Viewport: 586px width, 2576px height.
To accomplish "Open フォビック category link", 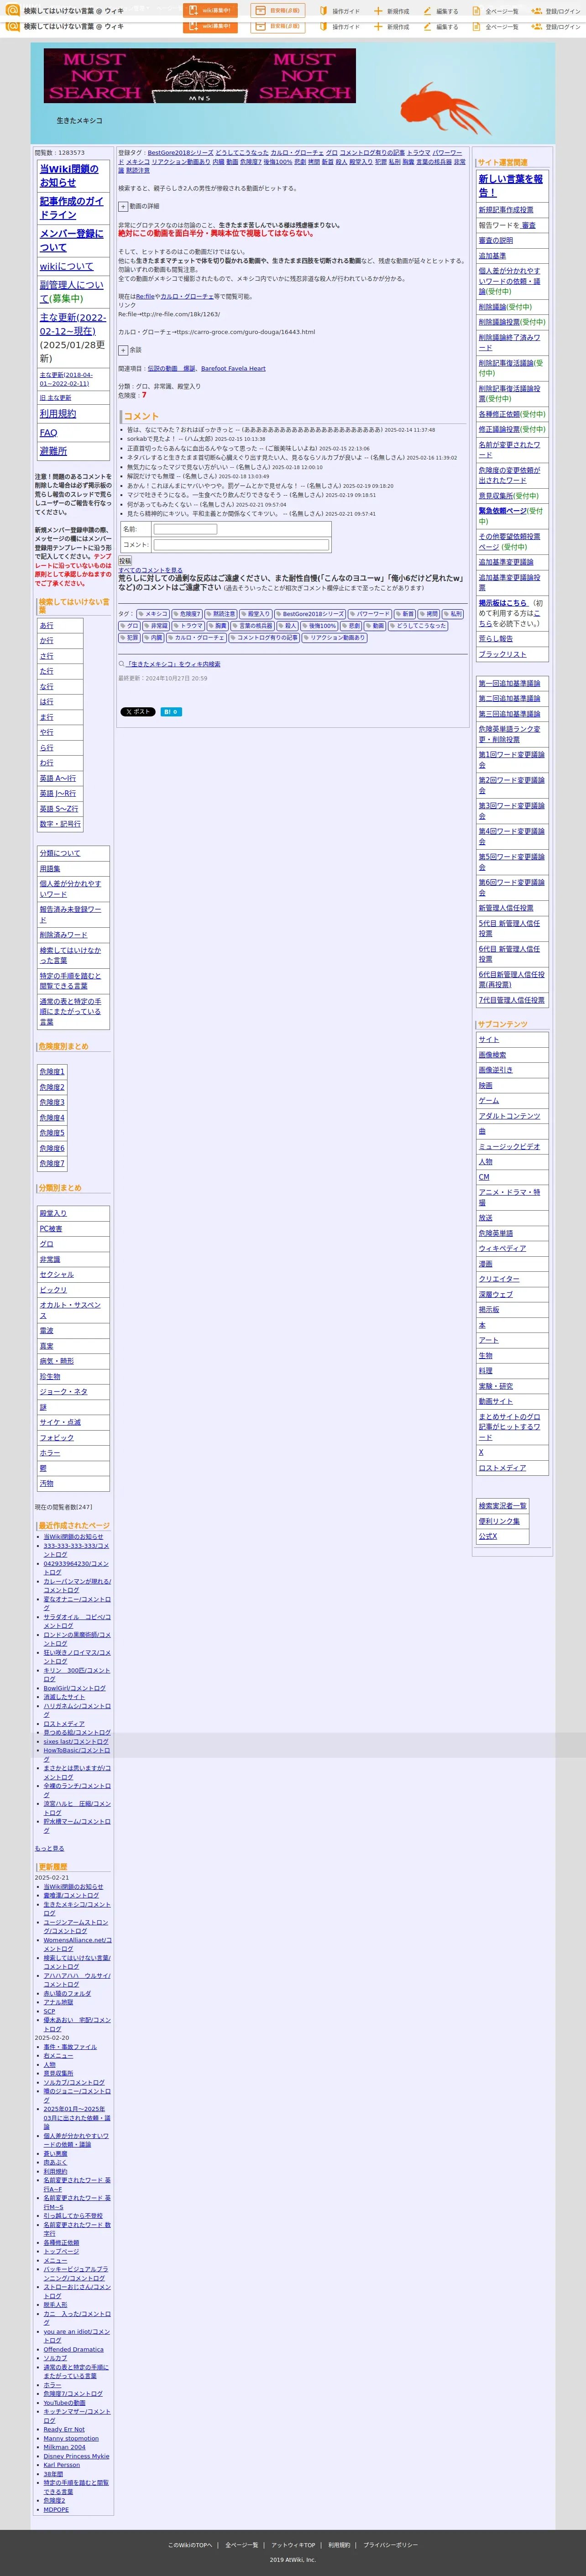I will 56,1438.
